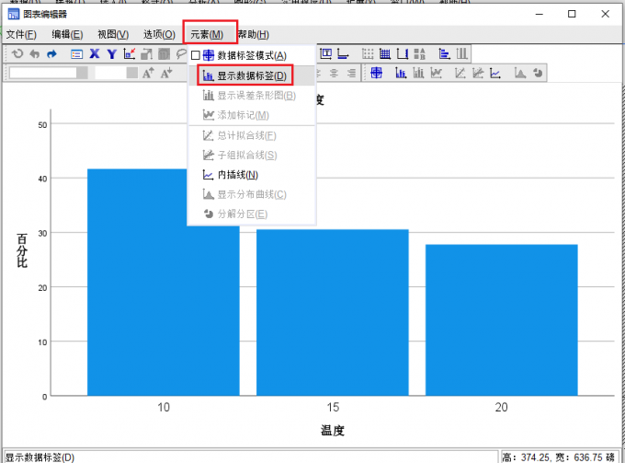Show grid lines using blue grid icon
This screenshot has height=463, width=625.
click(385, 53)
